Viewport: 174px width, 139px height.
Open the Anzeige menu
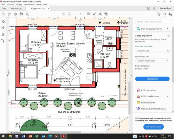point(19,5)
